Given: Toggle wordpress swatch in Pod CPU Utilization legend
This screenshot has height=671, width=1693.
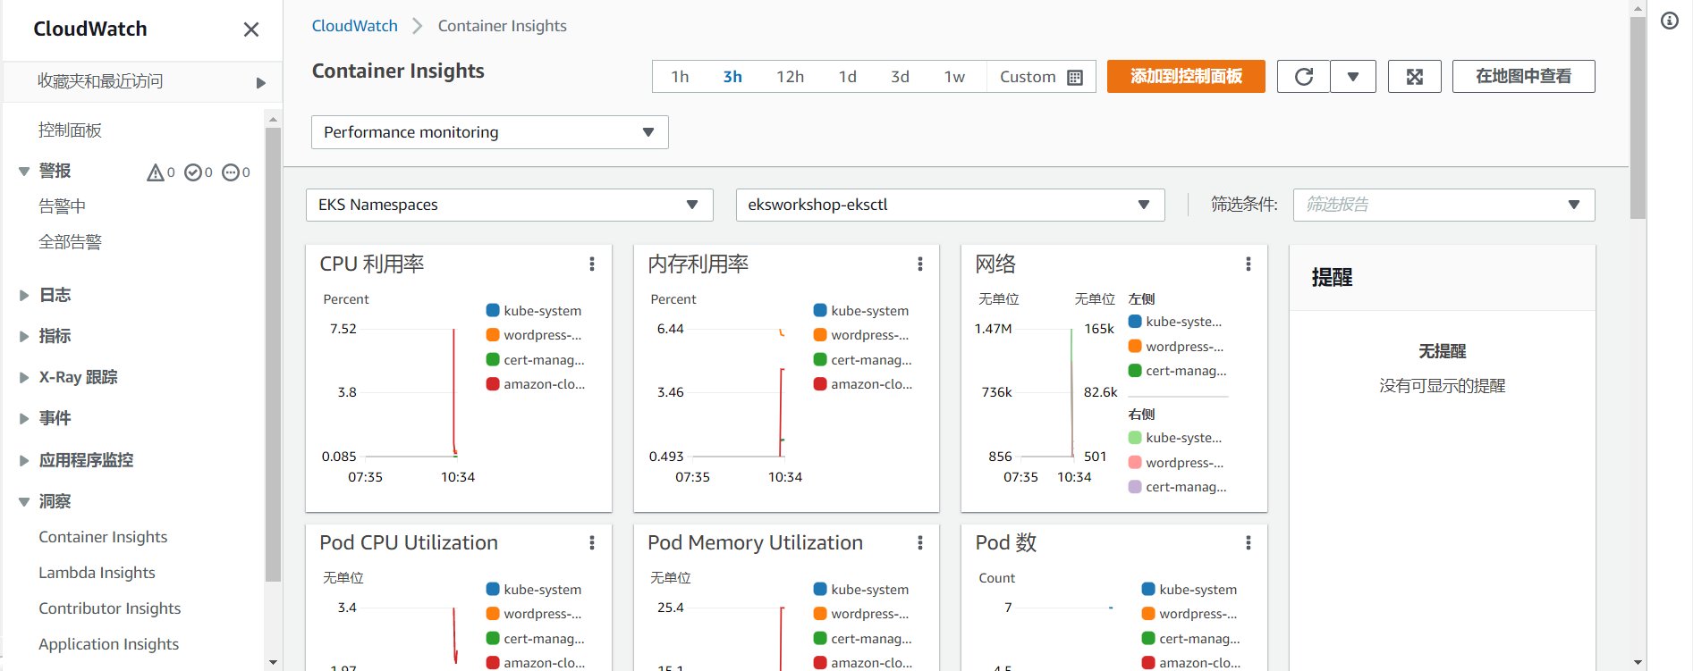Looking at the screenshot, I should click(x=493, y=614).
